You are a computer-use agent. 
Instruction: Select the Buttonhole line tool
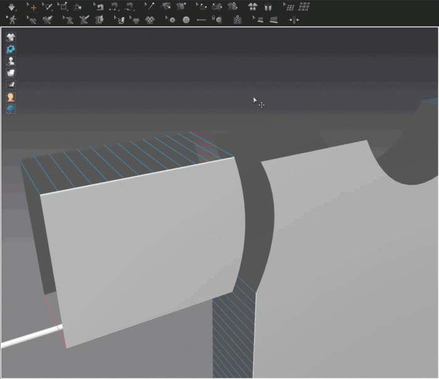tap(201, 19)
